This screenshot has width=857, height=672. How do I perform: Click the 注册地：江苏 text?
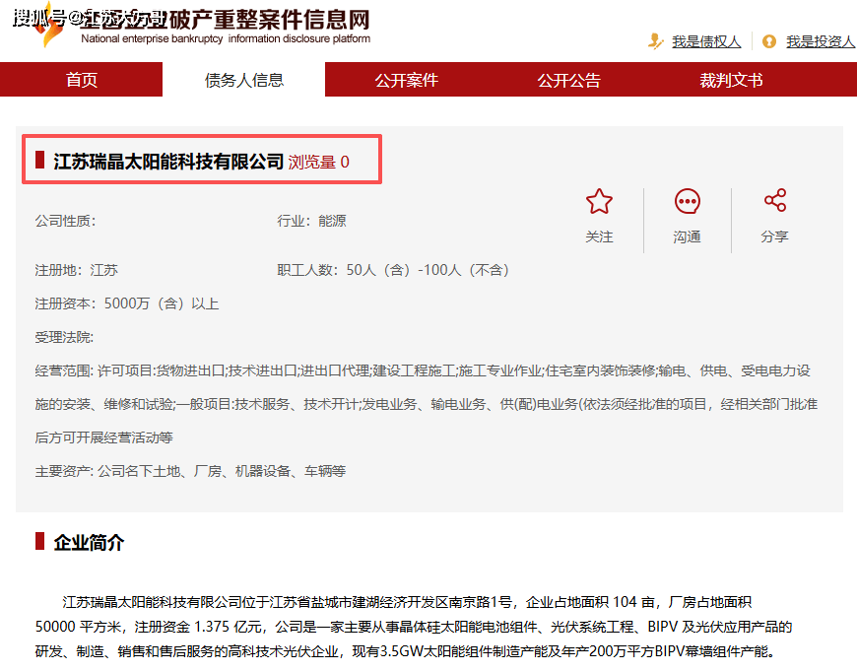click(x=77, y=270)
